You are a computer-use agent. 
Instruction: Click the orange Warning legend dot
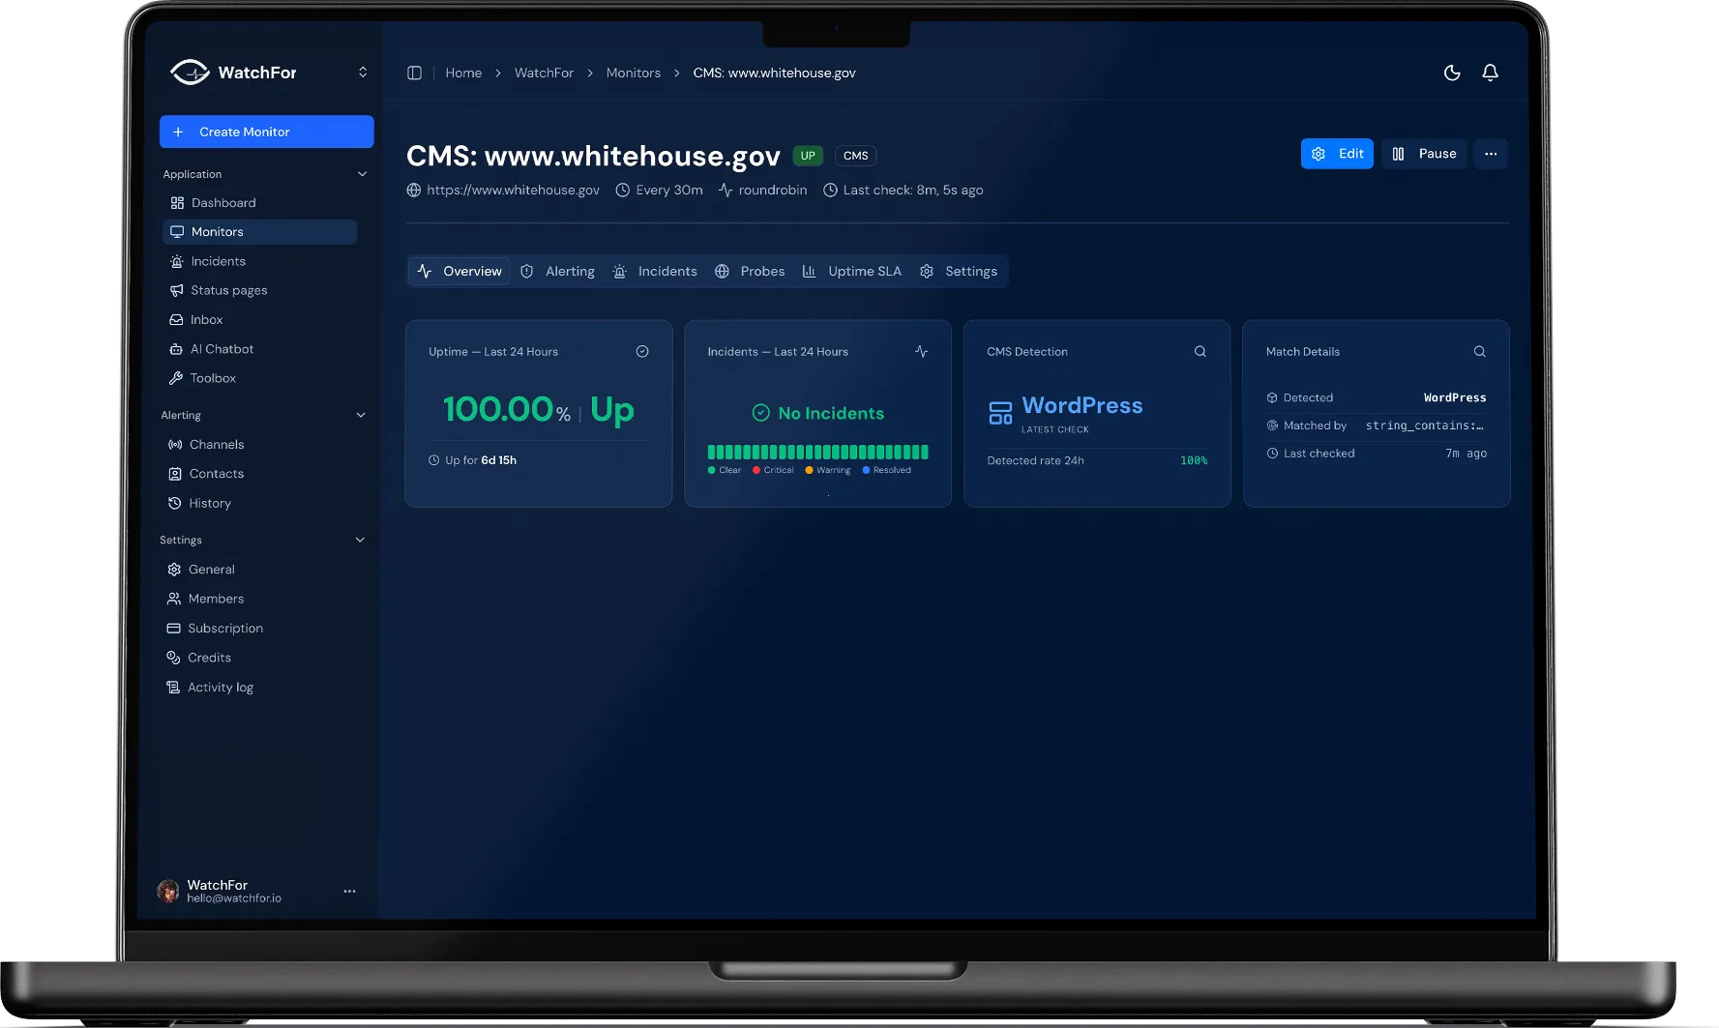click(809, 471)
